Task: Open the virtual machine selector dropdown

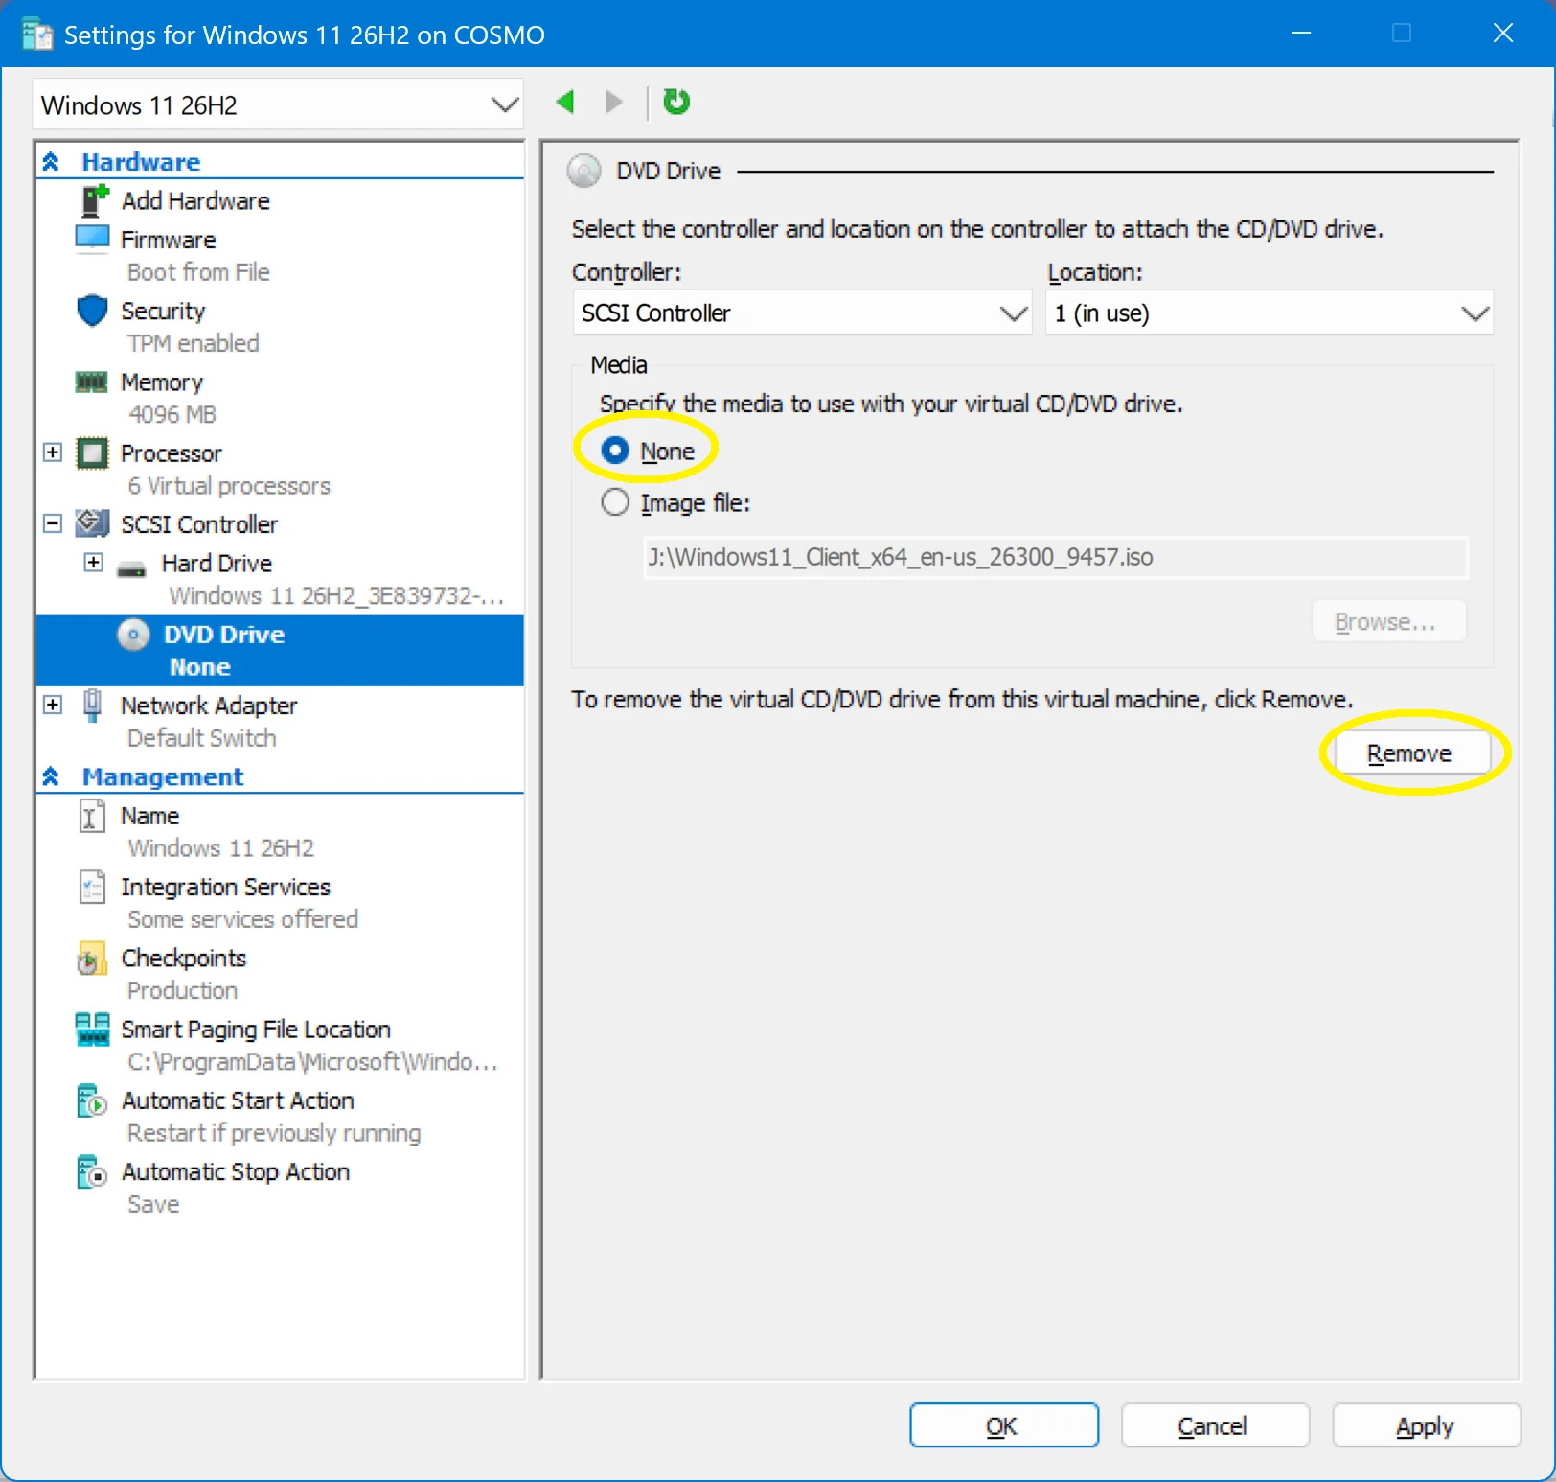Action: pyautogui.click(x=278, y=104)
